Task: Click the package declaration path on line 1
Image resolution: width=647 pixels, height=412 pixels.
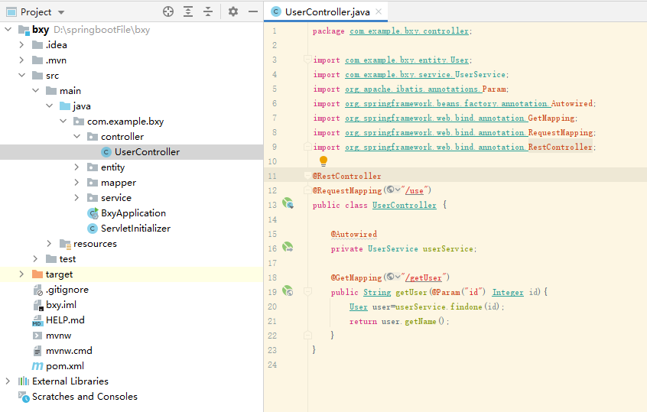Action: (409, 31)
